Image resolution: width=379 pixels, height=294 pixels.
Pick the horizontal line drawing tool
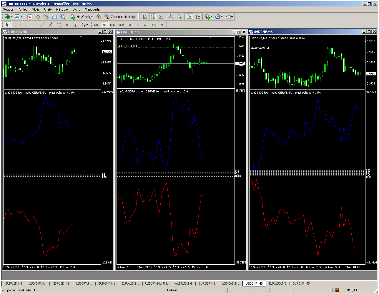(x=34, y=25)
